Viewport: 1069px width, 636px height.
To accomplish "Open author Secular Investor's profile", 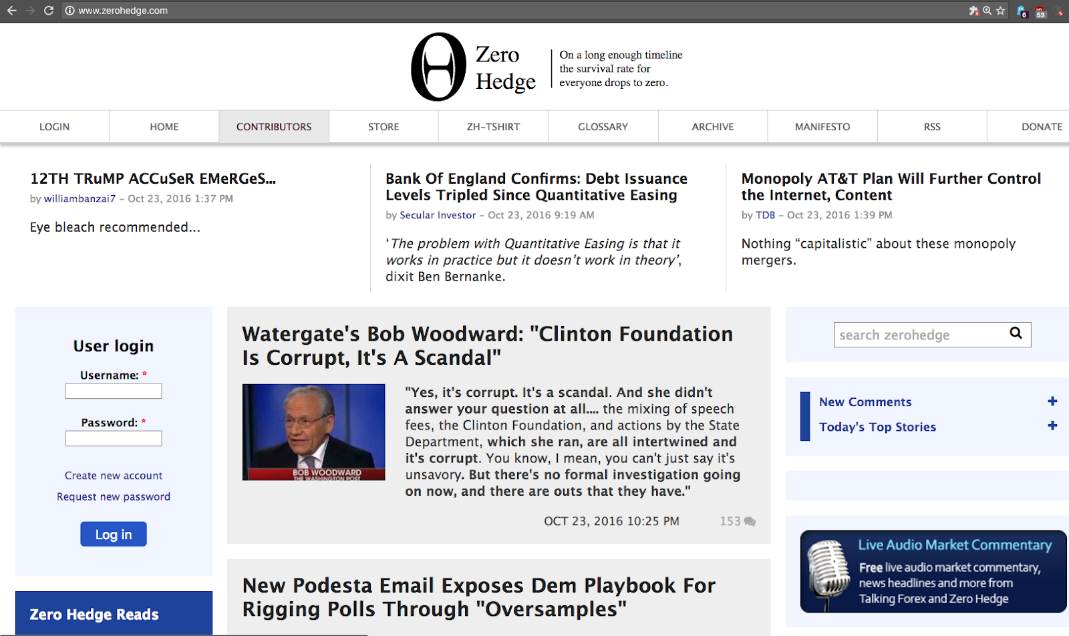I will 438,215.
